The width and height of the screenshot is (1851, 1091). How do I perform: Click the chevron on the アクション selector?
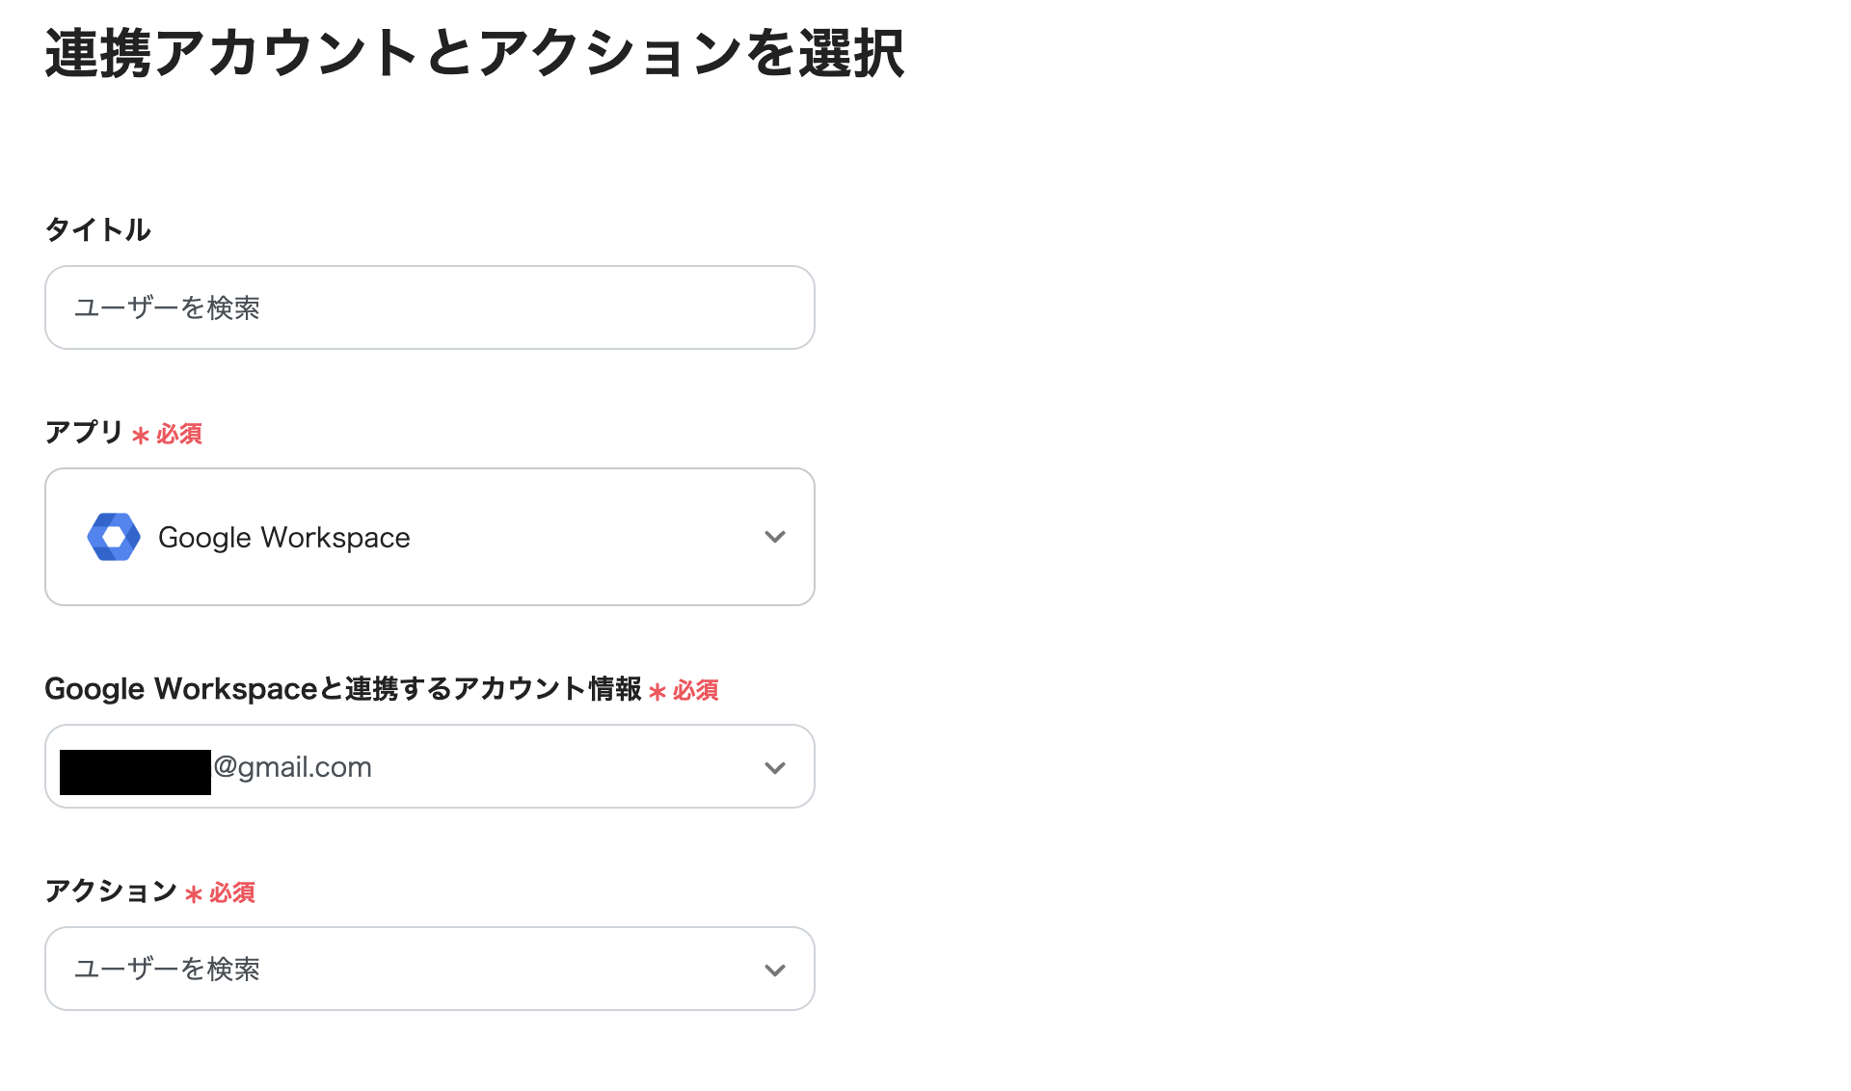click(x=774, y=969)
